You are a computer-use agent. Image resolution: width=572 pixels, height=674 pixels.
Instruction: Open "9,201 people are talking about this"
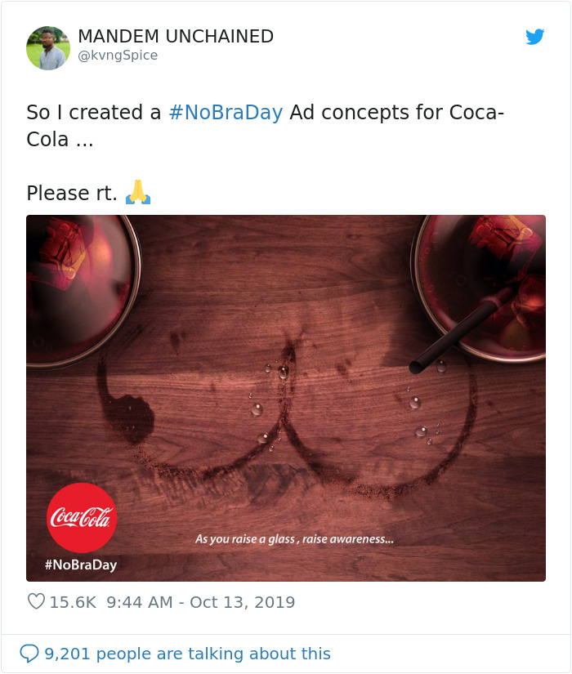(187, 654)
